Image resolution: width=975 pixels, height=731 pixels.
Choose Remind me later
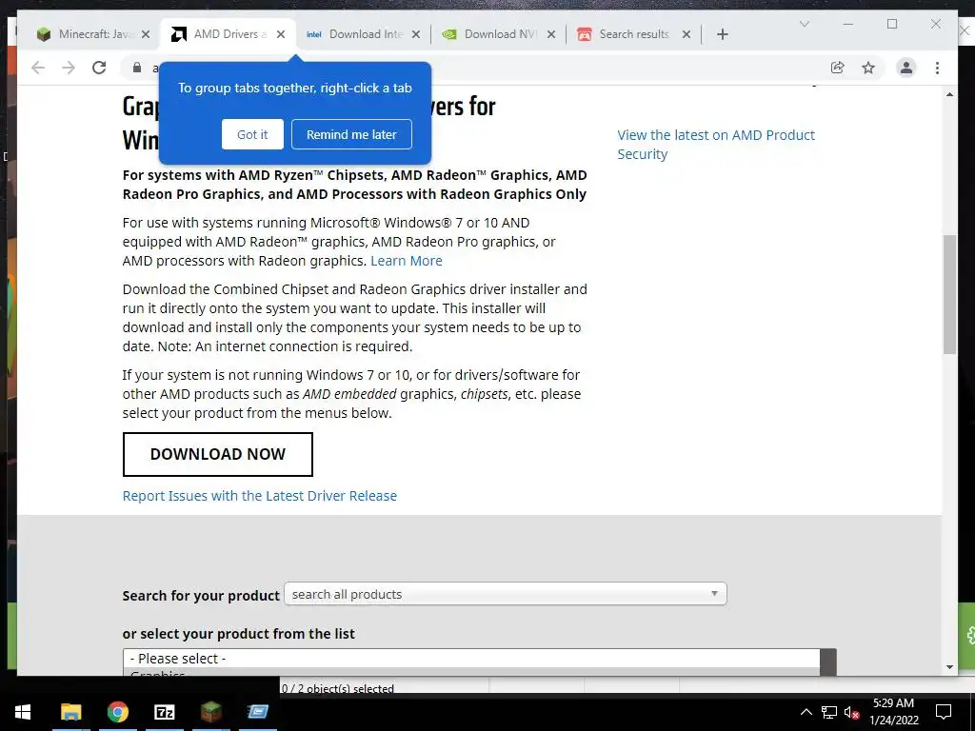351,134
